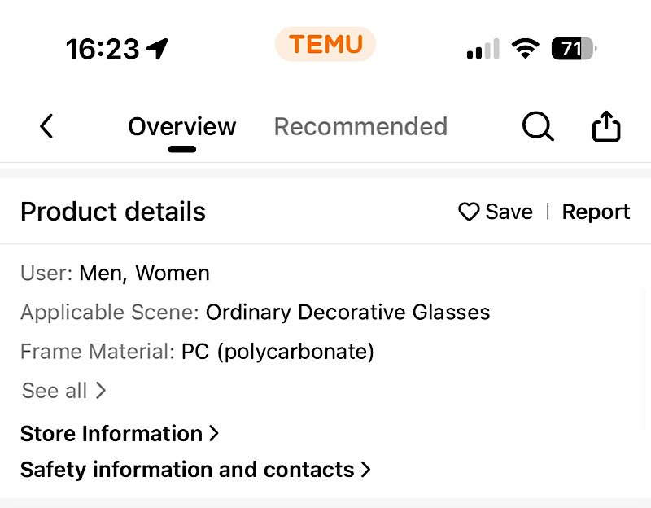Tap the Applicable Scene detail row
The image size is (651, 508).
[x=255, y=312]
